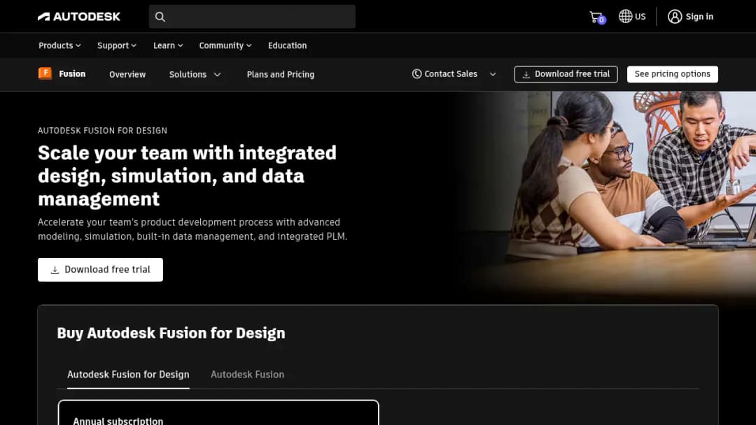Click the hero Download free trial button
The image size is (756, 425).
point(100,270)
